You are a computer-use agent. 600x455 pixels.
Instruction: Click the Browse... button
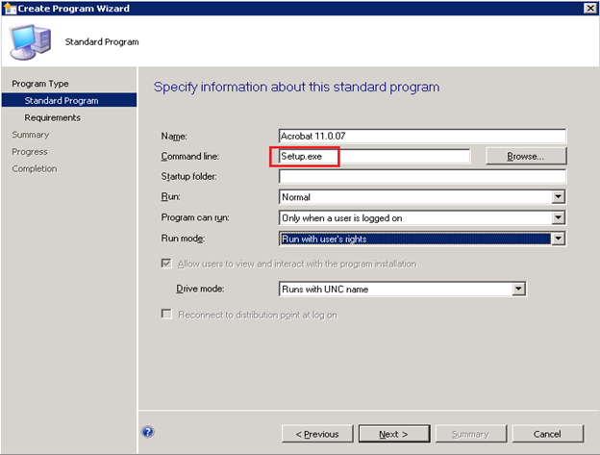(x=526, y=156)
